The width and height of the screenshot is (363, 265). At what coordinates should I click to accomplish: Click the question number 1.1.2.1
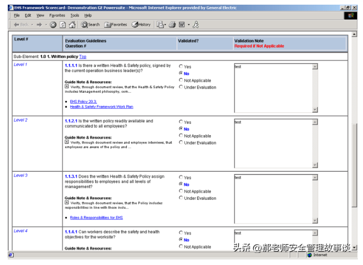(x=71, y=121)
